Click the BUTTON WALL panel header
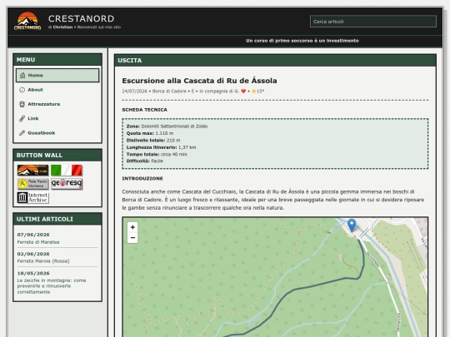The image size is (450, 337). 57,155
